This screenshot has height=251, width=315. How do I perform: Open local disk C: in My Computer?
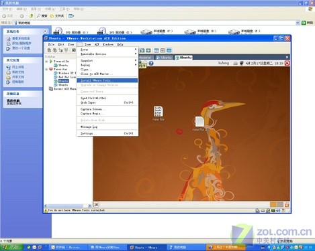(x=156, y=31)
